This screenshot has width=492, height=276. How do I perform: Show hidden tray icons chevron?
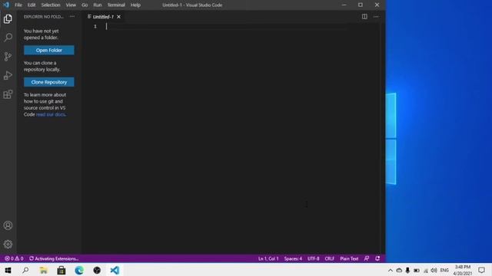coord(391,270)
